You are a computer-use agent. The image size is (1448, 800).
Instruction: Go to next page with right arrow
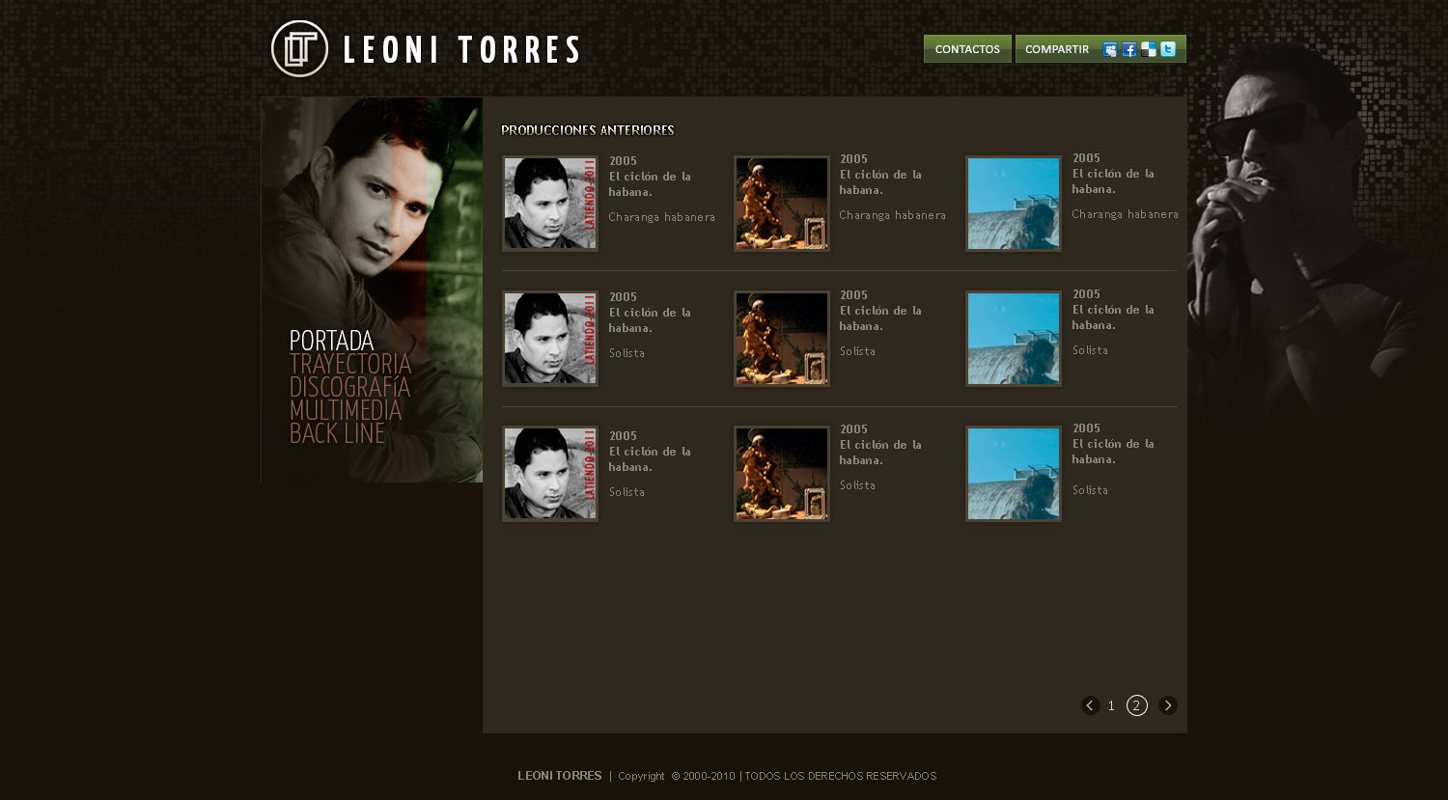1168,705
